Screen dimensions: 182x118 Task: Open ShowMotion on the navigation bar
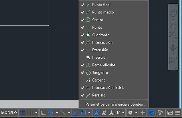173,60
